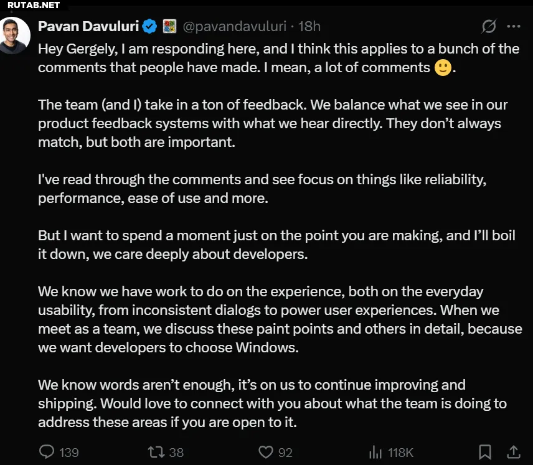The height and width of the screenshot is (465, 533).
Task: Bookmark this post
Action: (485, 451)
